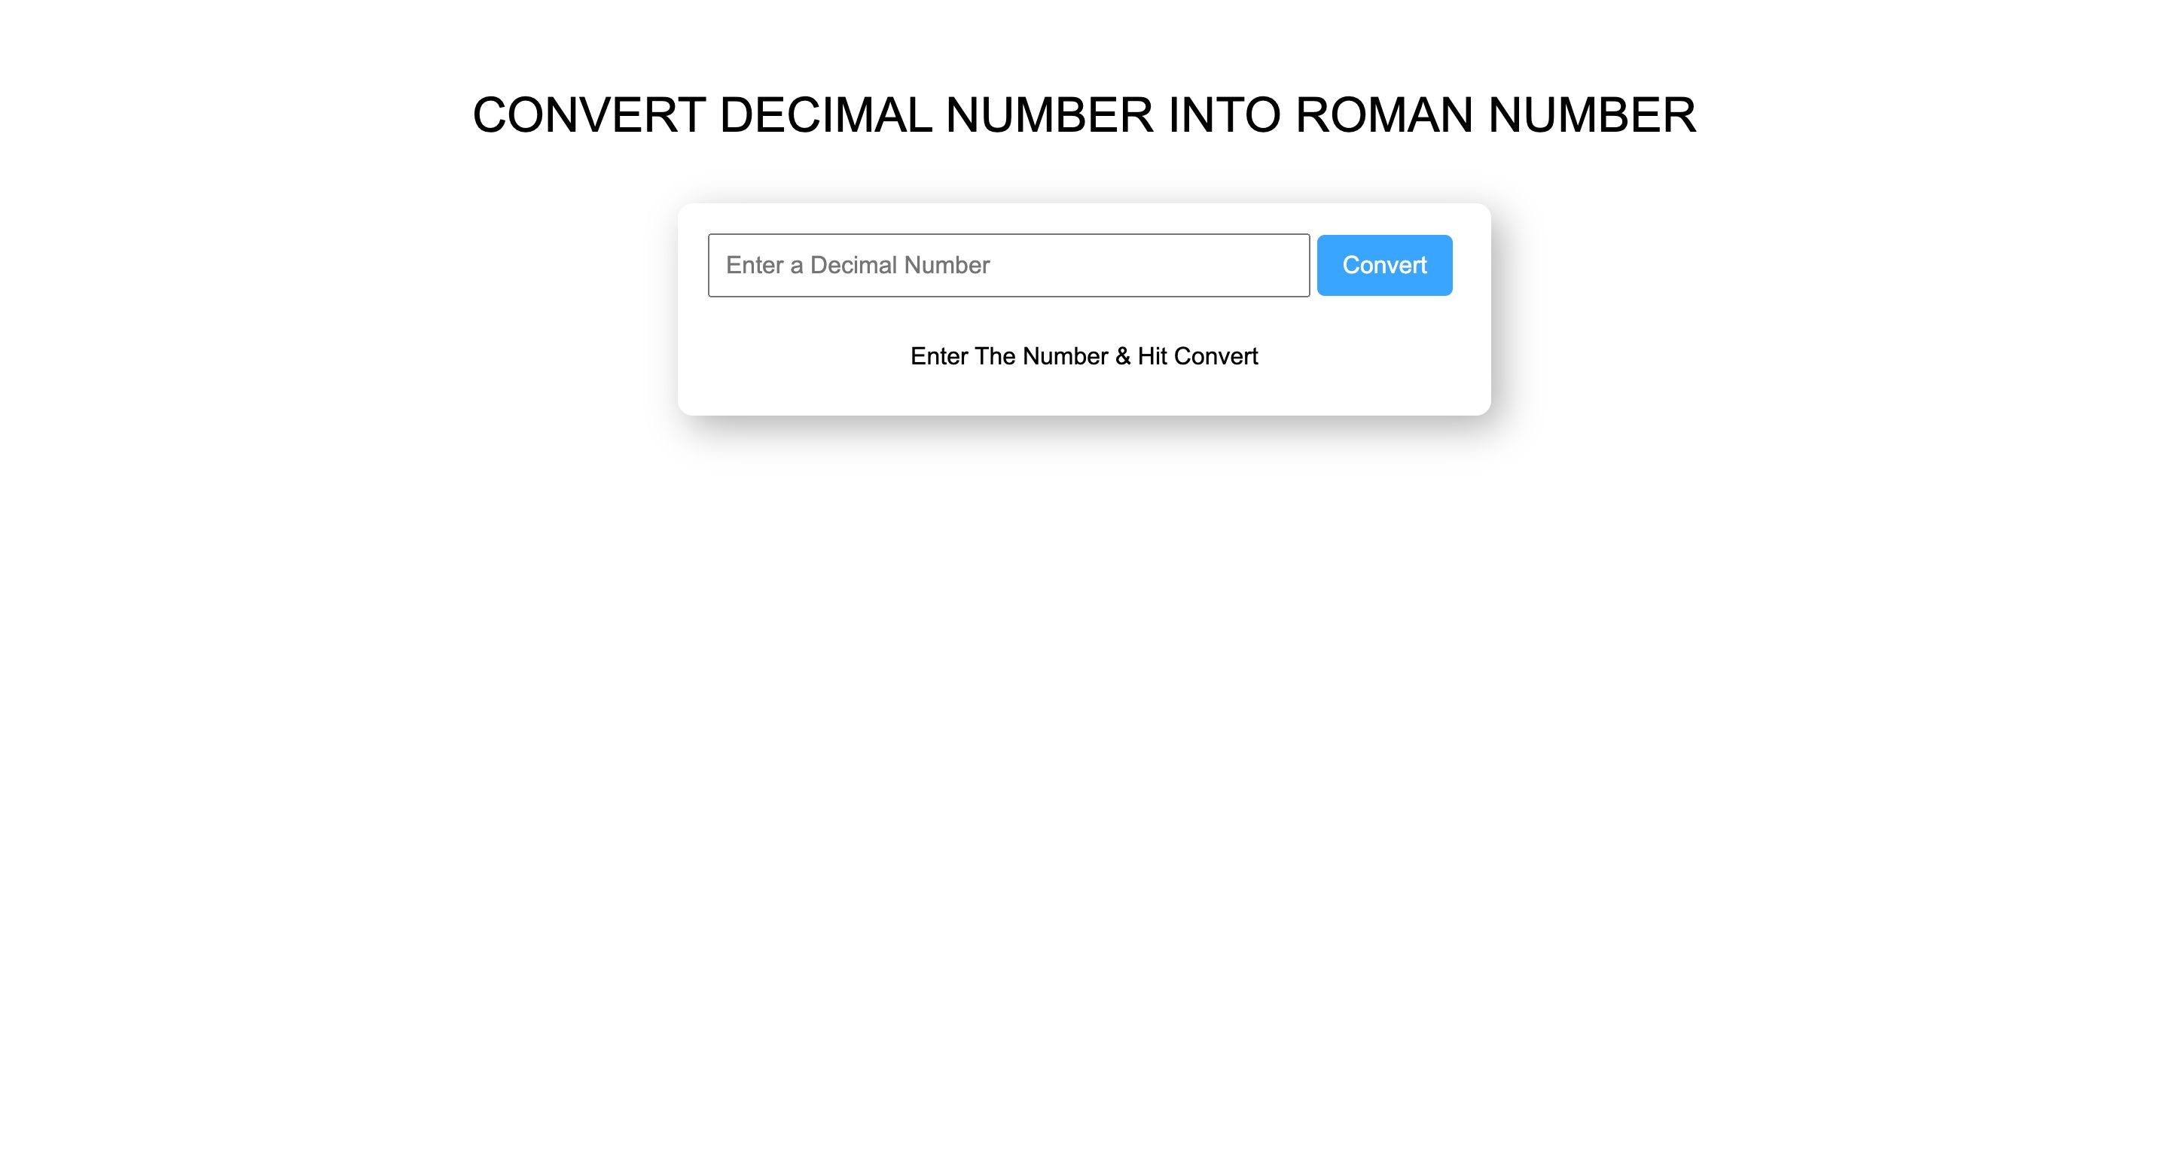Place cursor in the decimal input placeholder
This screenshot has height=1170, width=2169.
pos(857,265)
